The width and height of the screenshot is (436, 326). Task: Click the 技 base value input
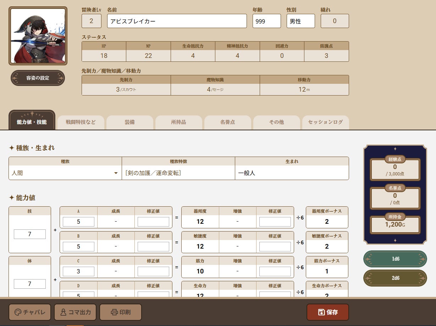click(30, 234)
